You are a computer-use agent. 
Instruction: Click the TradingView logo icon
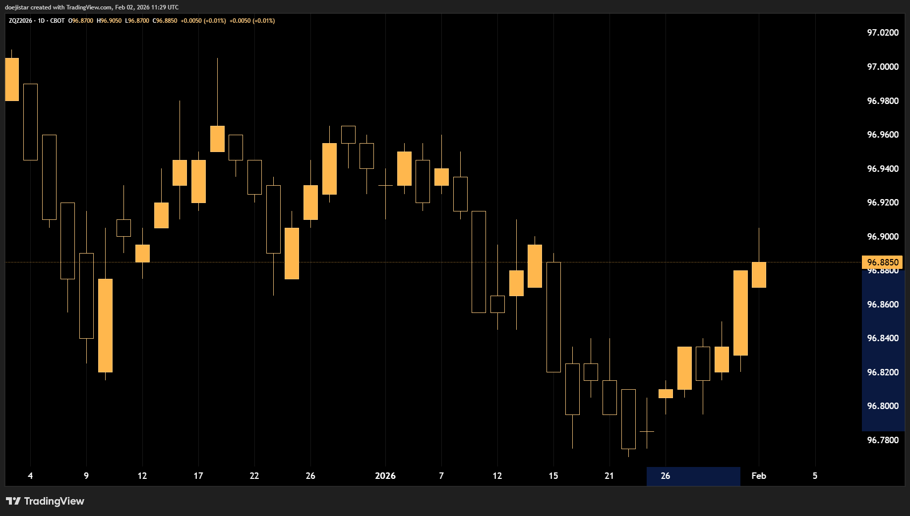[x=13, y=501]
